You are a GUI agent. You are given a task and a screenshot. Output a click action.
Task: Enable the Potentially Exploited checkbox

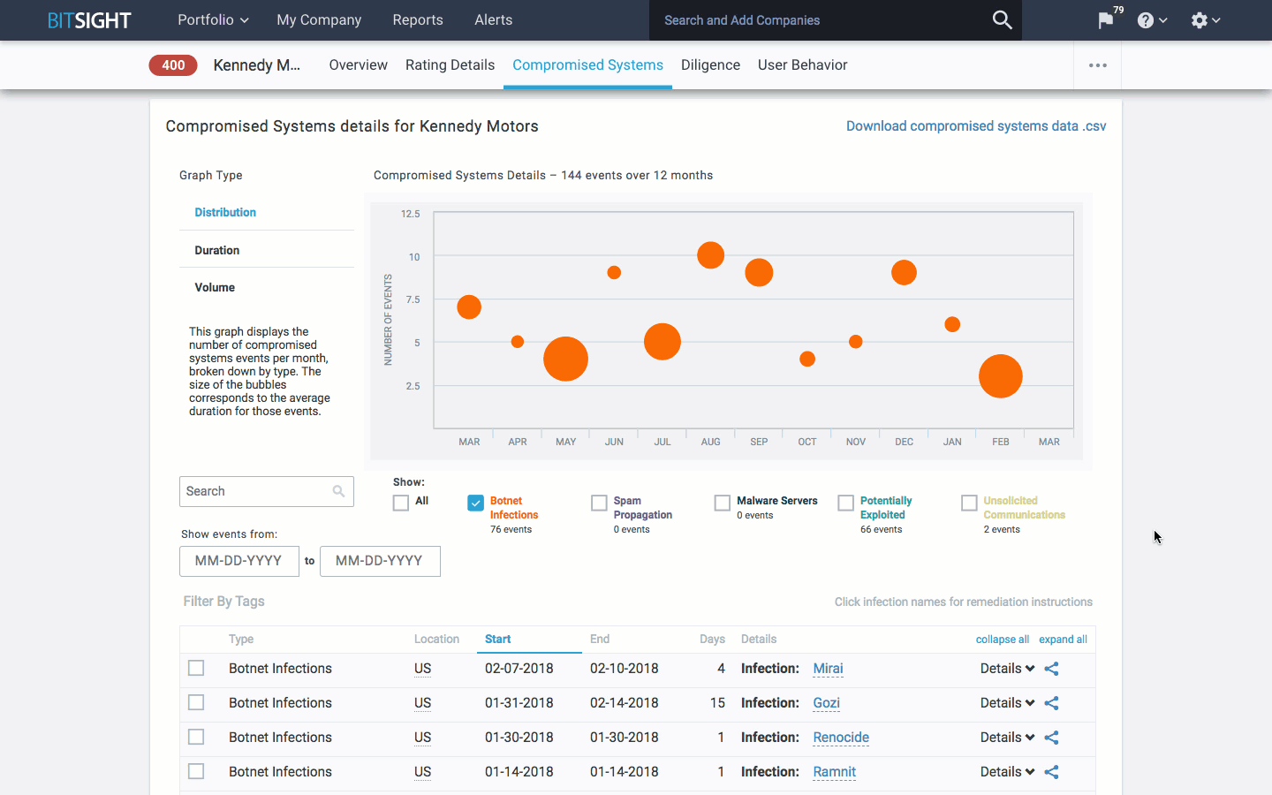[x=846, y=503]
